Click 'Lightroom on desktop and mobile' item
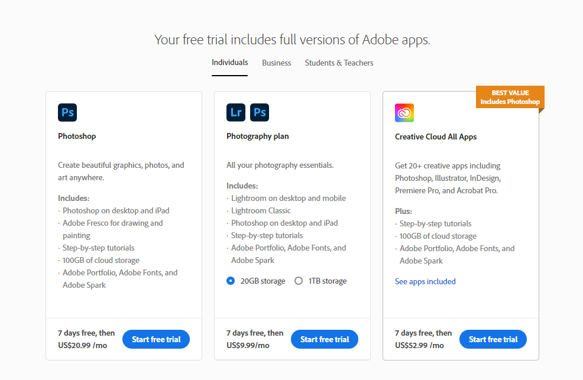Screen dimensions: 583x380 (x=289, y=199)
